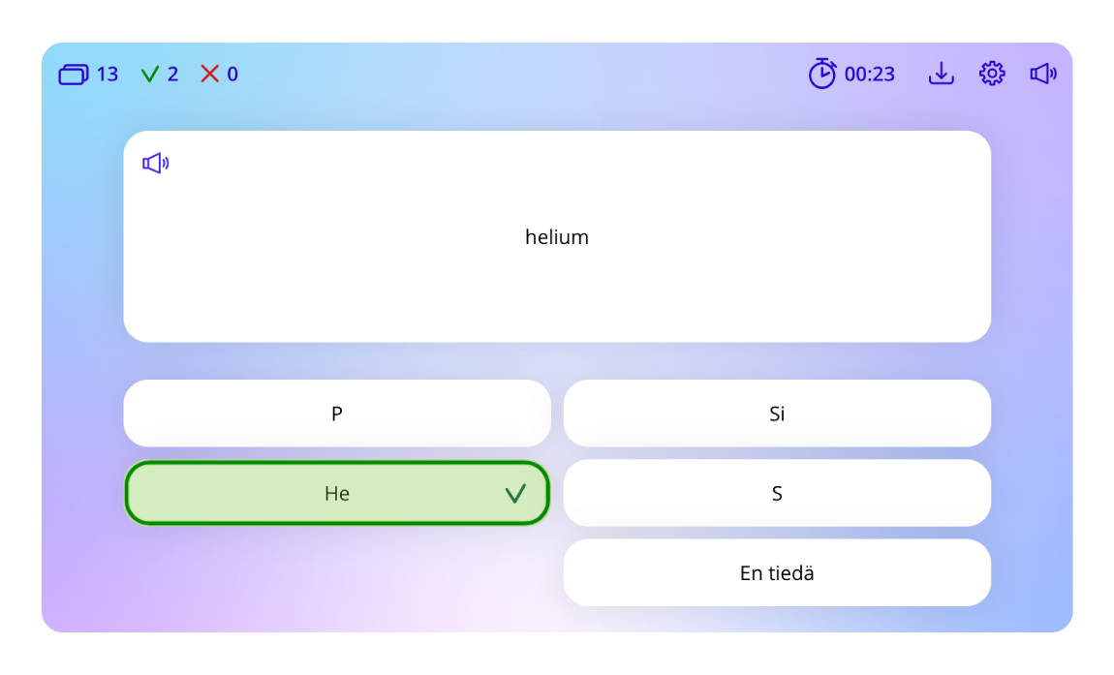Select the answer P
The image size is (1114, 675).
pyautogui.click(x=337, y=414)
